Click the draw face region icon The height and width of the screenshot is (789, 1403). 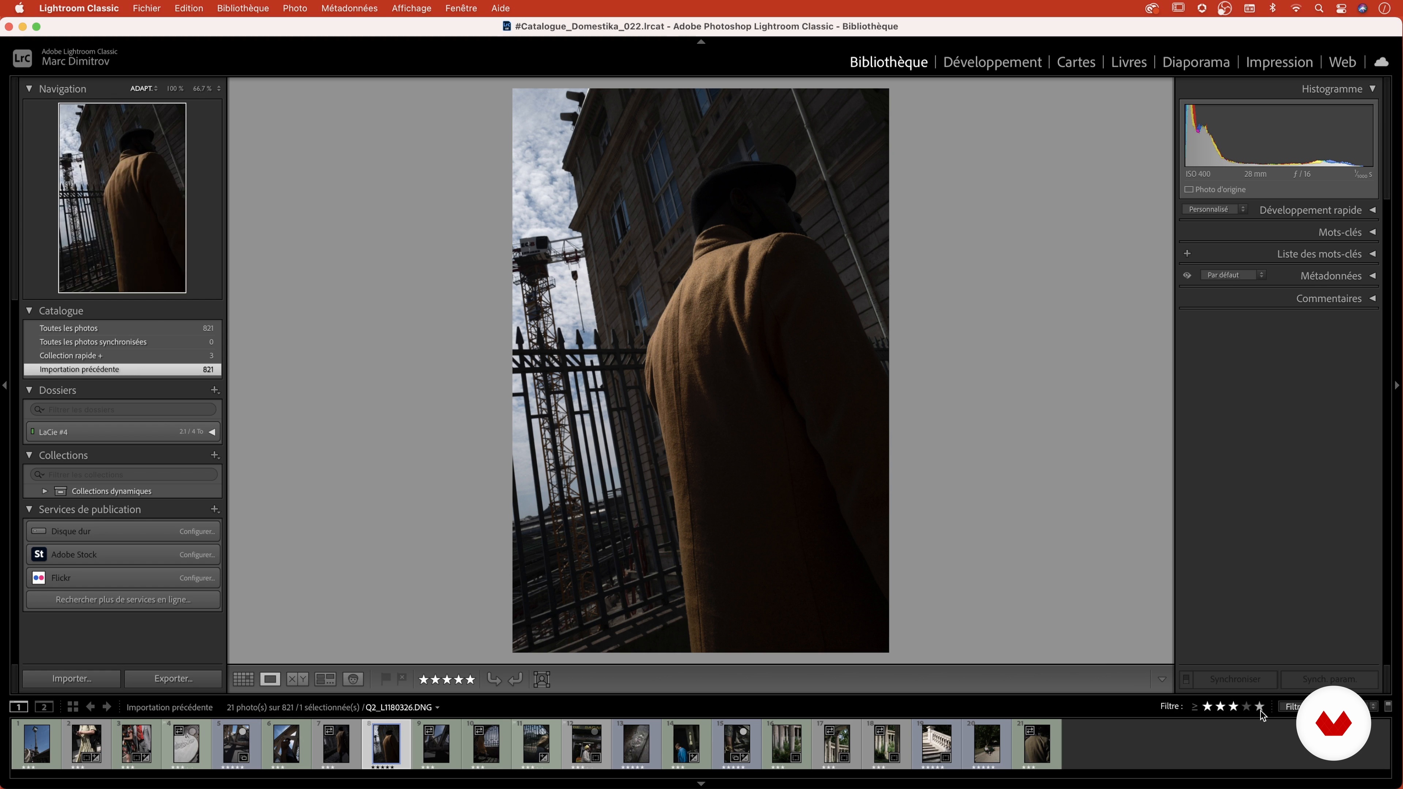[542, 679]
